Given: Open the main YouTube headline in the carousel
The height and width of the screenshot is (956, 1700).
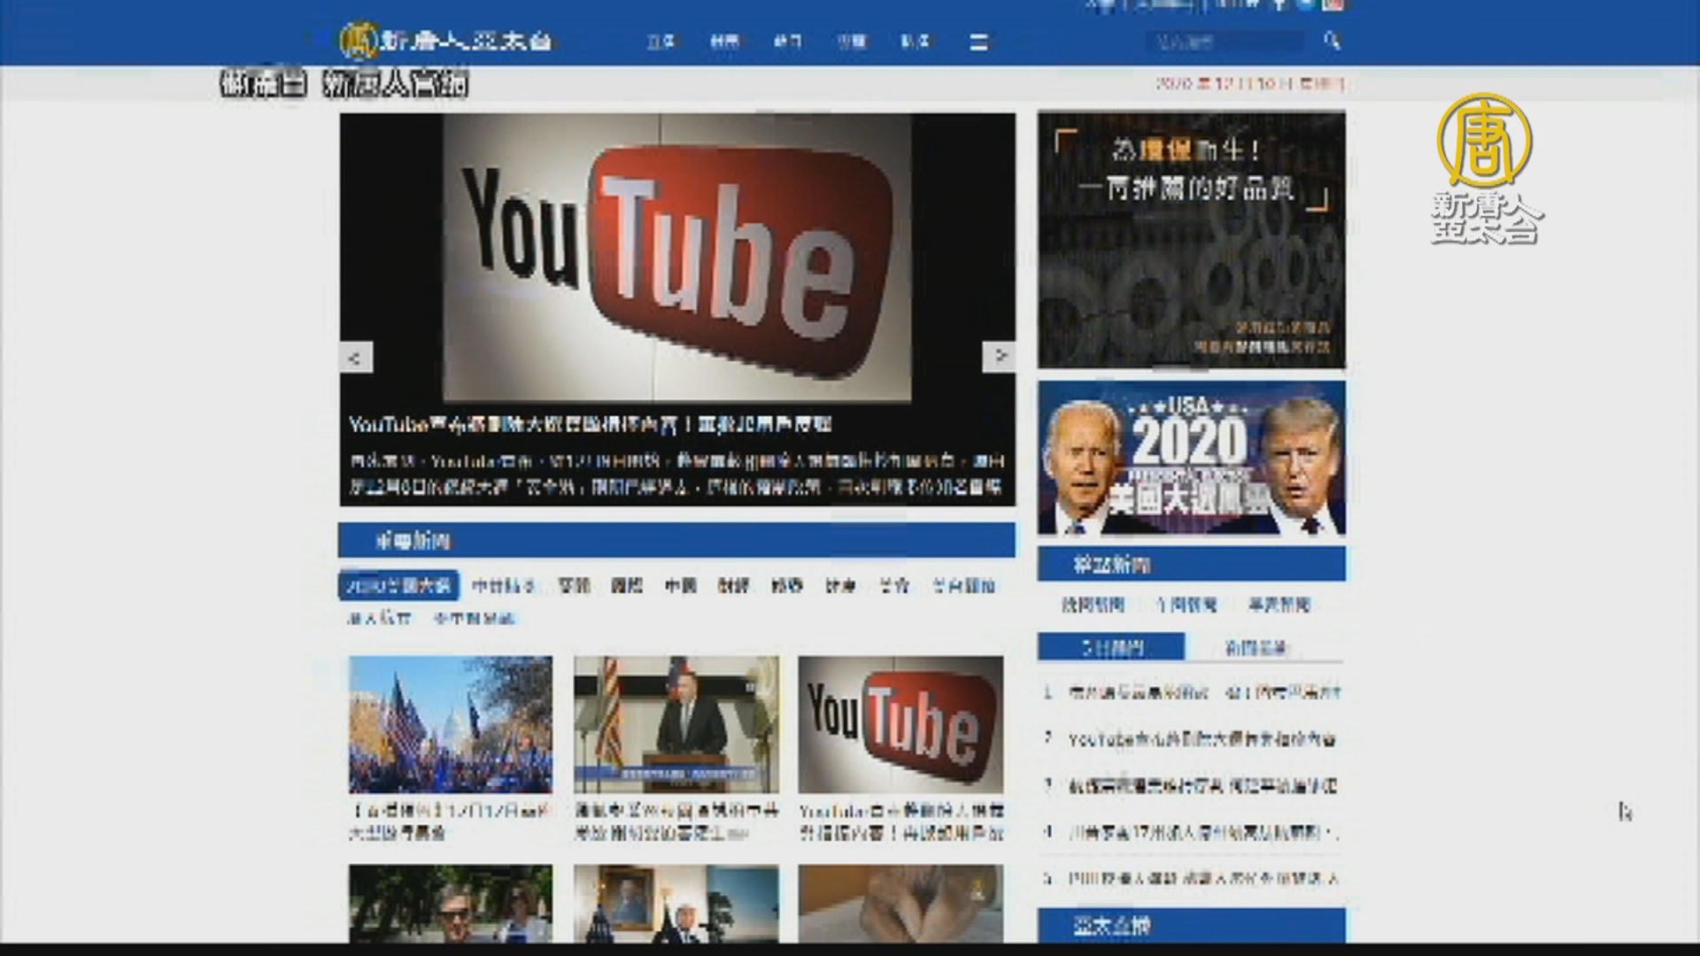Looking at the screenshot, I should [x=589, y=425].
